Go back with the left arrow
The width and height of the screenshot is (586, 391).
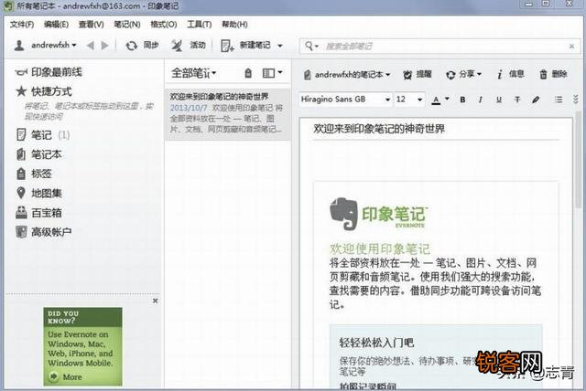90,46
